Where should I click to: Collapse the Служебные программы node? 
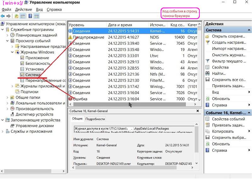3,30
